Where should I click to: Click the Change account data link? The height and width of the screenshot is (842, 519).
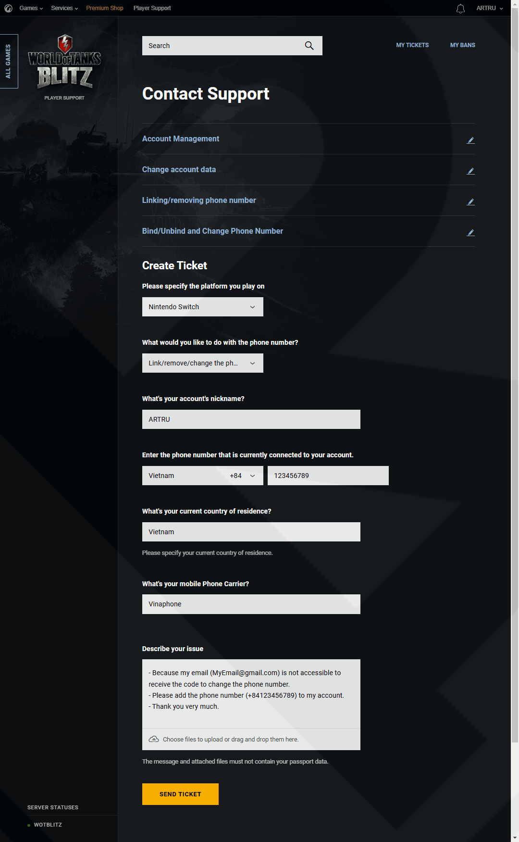tap(179, 169)
